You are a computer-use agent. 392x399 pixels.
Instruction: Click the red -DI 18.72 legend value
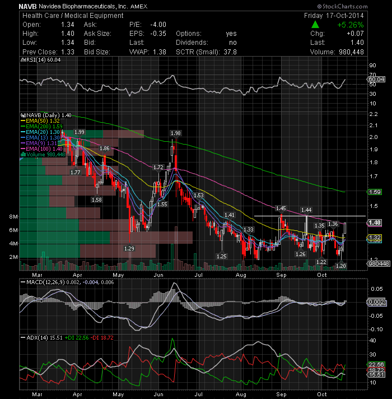click(102, 338)
